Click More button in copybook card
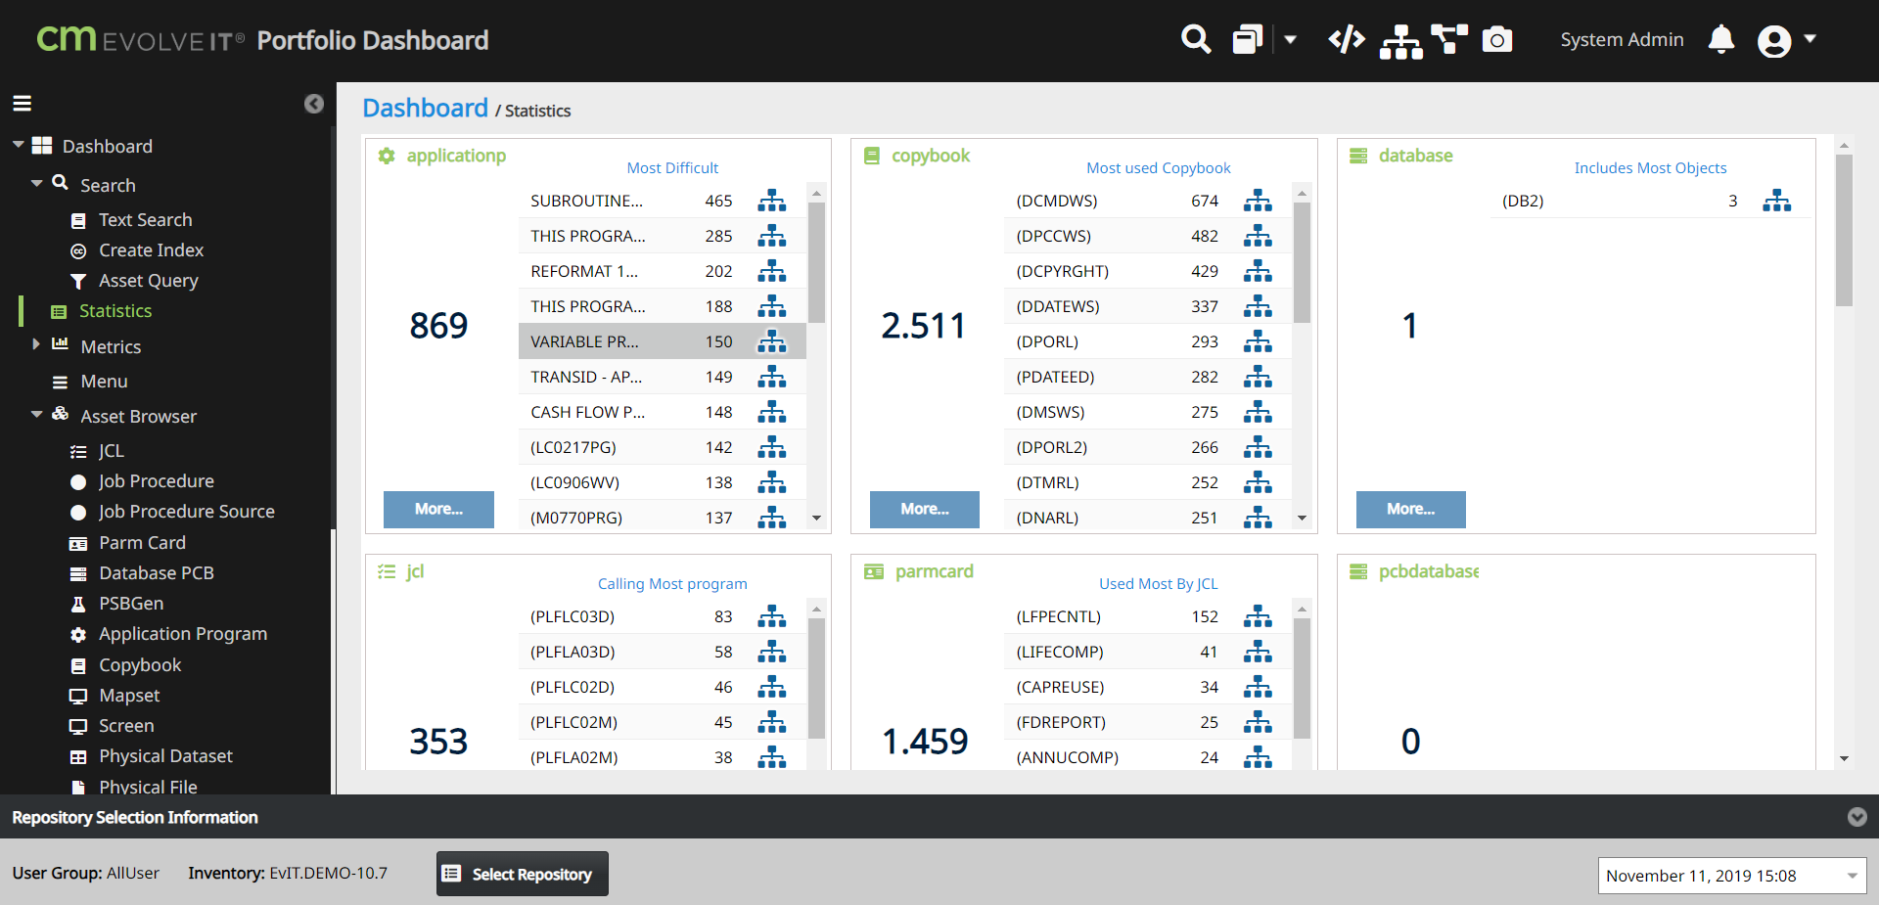This screenshot has height=905, width=1879. (x=925, y=509)
